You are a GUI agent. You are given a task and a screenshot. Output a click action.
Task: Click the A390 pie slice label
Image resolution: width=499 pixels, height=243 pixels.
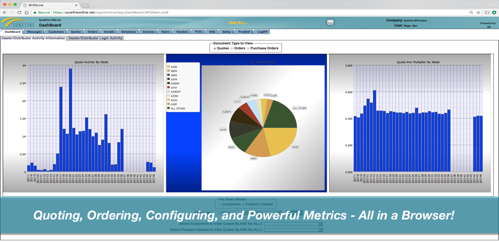point(295,147)
